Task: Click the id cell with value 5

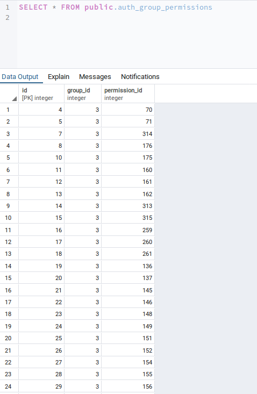Action: coord(41,121)
